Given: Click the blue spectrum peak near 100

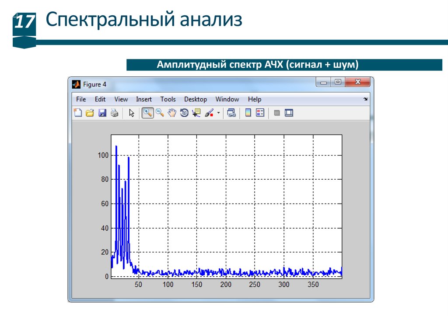Looking at the screenshot, I should [116, 147].
